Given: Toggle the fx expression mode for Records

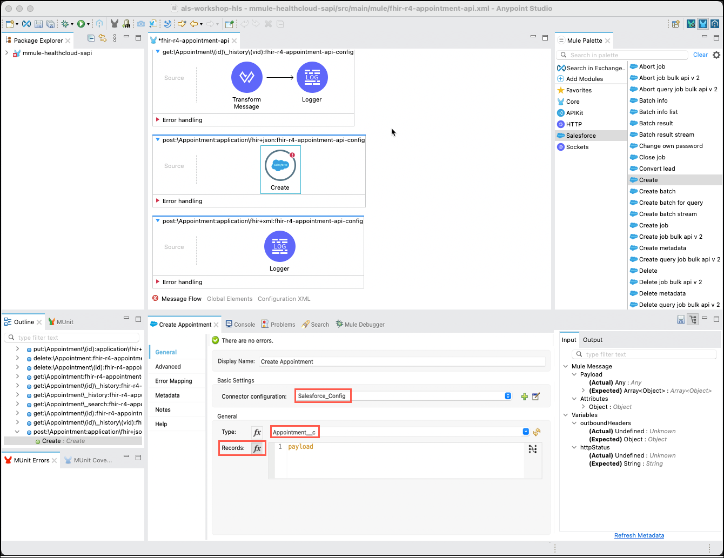Looking at the screenshot, I should click(x=257, y=448).
